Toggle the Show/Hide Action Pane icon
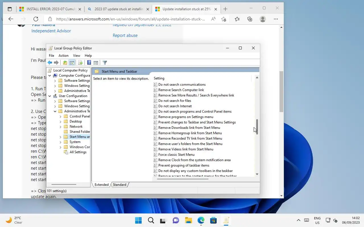This screenshot has height=227, width=364. (96, 63)
